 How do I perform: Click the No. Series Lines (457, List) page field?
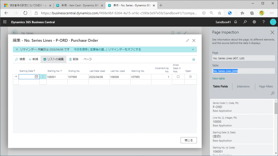(244, 58)
